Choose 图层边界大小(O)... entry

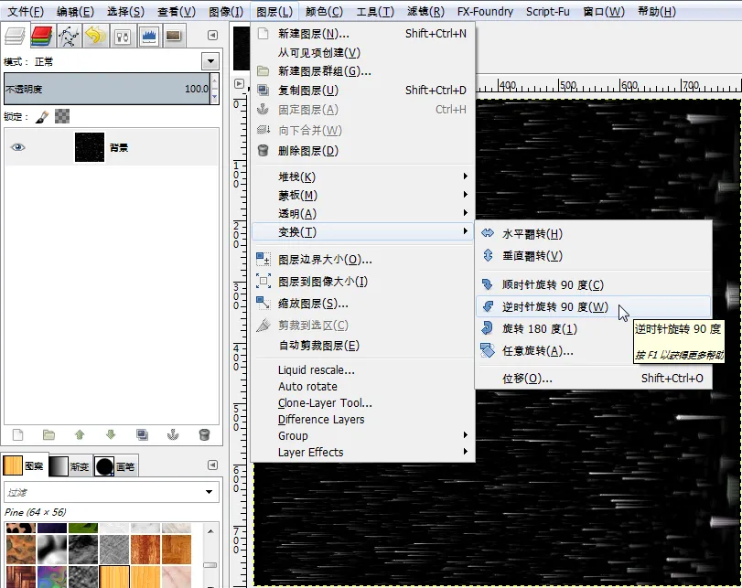(x=362, y=260)
